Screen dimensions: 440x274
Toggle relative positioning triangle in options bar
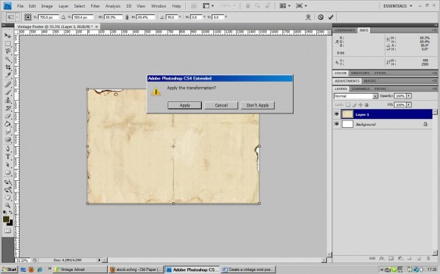click(64, 17)
